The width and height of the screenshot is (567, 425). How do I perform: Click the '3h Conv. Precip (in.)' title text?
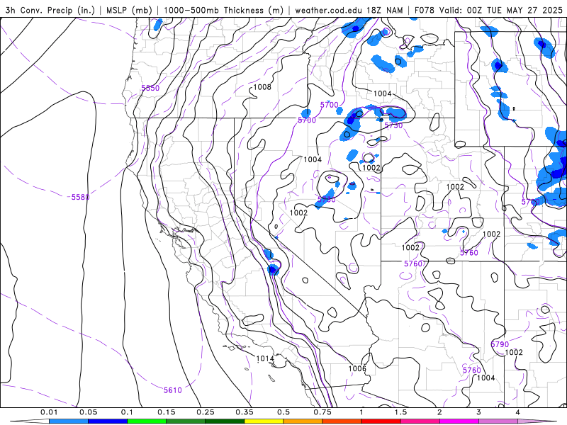pos(50,10)
